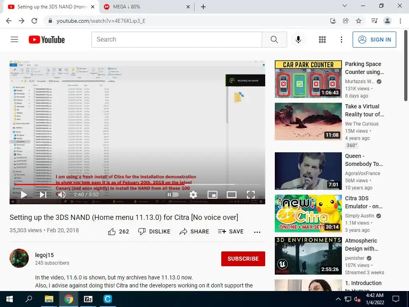Go to the YouTube home logo
Image resolution: width=409 pixels, height=307 pixels.
47,40
